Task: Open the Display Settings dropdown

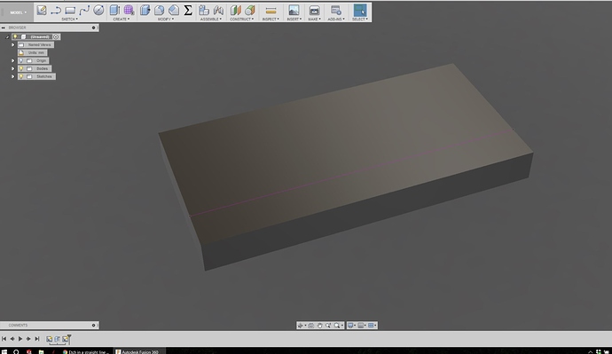Action: (351, 325)
